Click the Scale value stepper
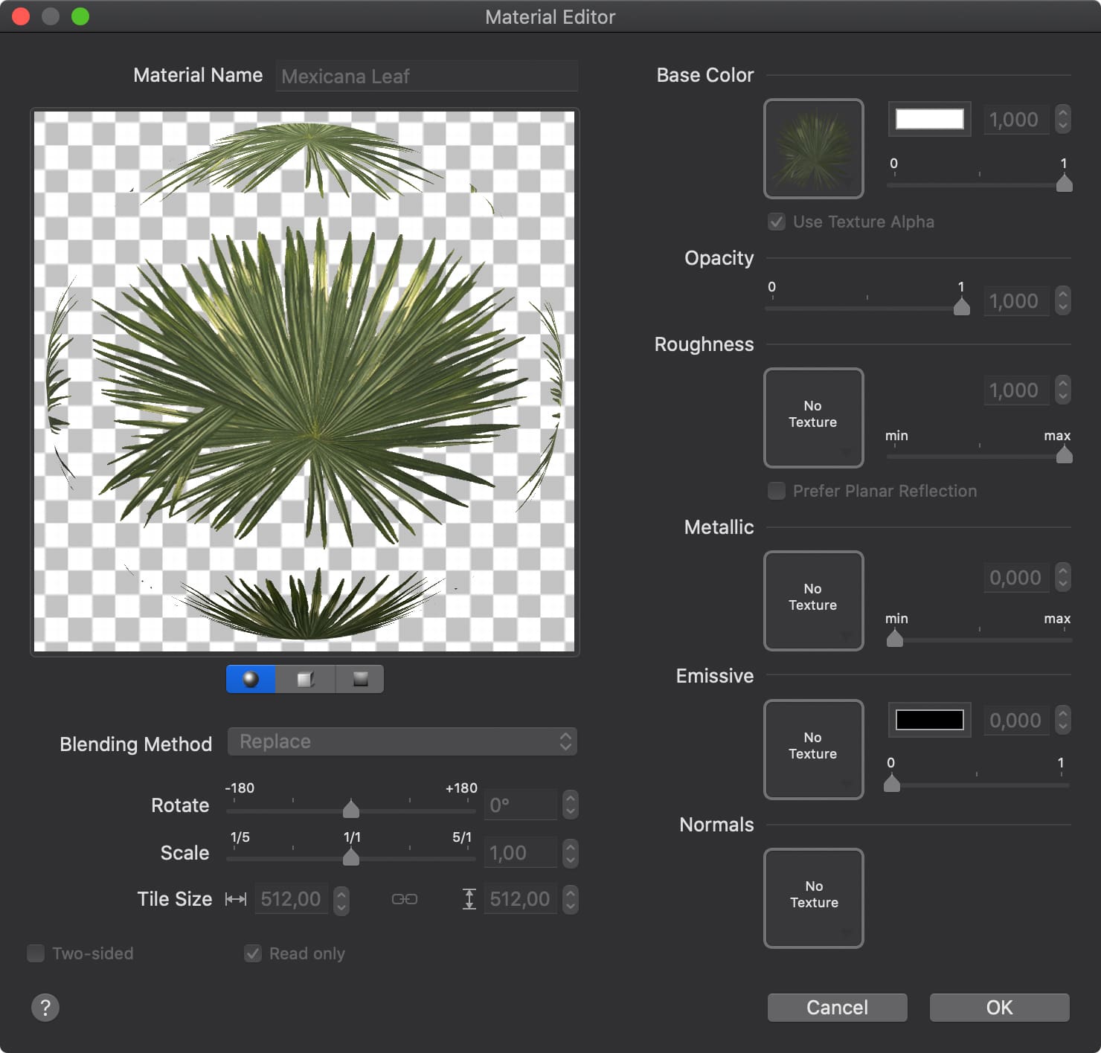This screenshot has width=1101, height=1053. 570,853
